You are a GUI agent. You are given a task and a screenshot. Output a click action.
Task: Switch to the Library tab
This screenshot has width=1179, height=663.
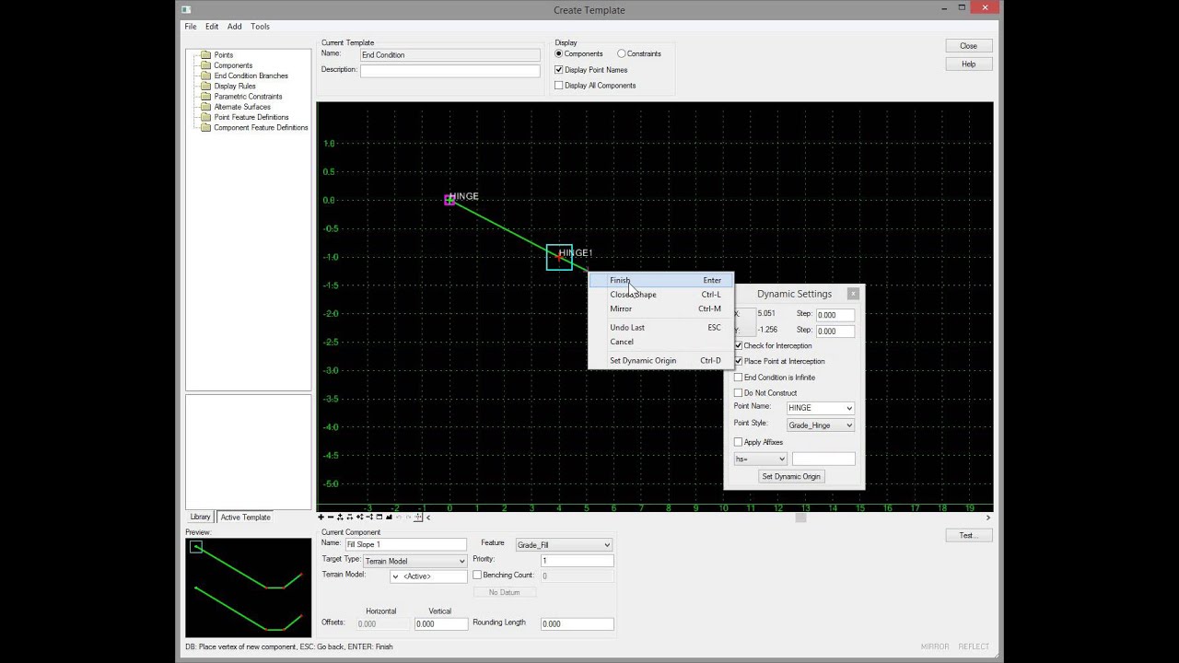click(x=200, y=518)
